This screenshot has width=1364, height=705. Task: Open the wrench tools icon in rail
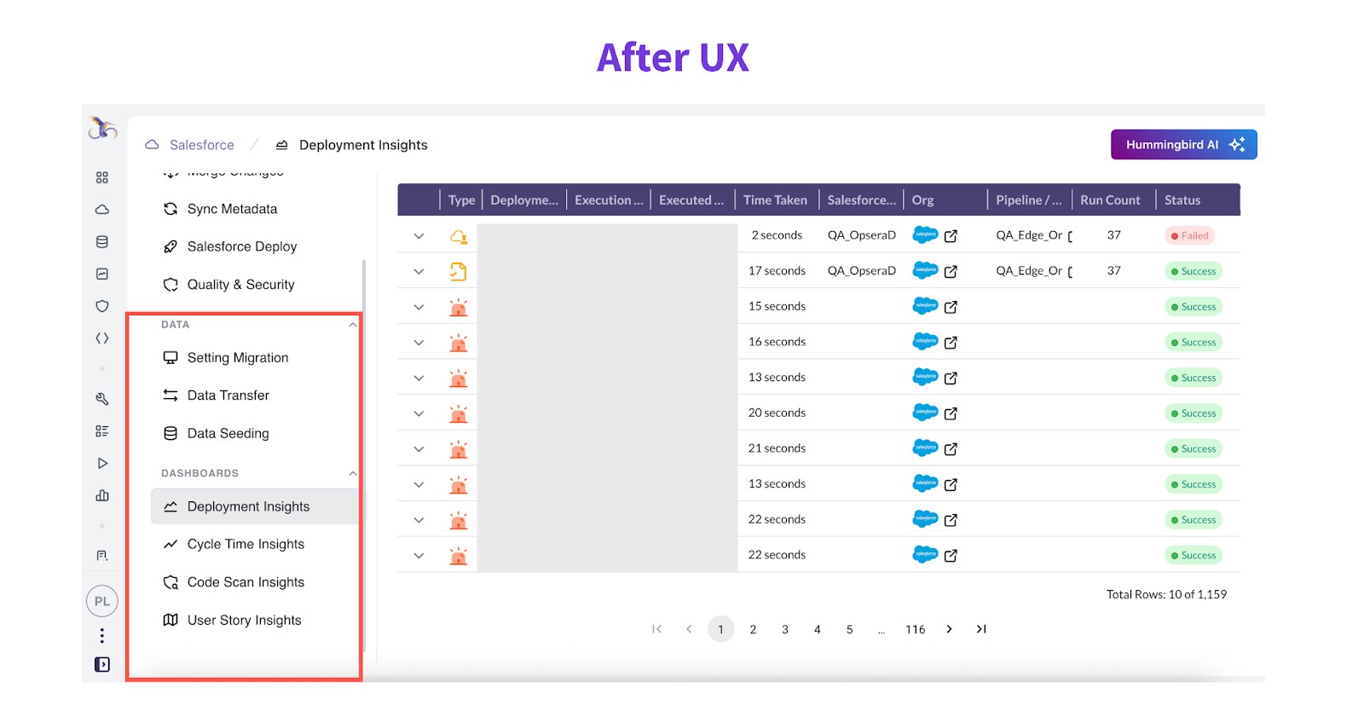(102, 399)
